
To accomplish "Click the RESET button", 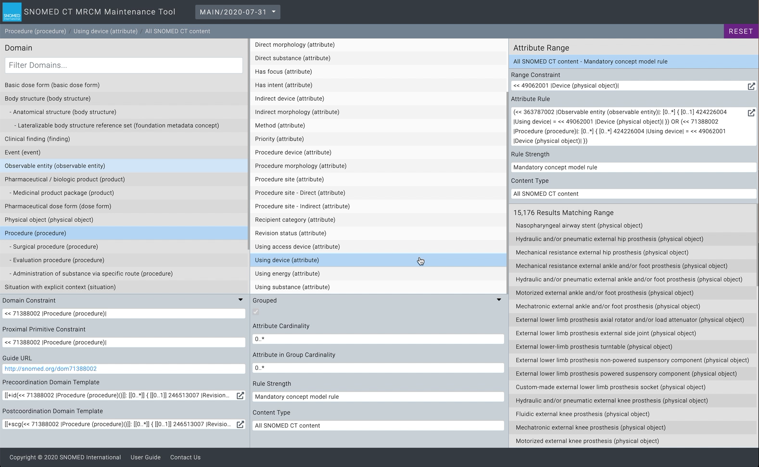I will [x=741, y=31].
